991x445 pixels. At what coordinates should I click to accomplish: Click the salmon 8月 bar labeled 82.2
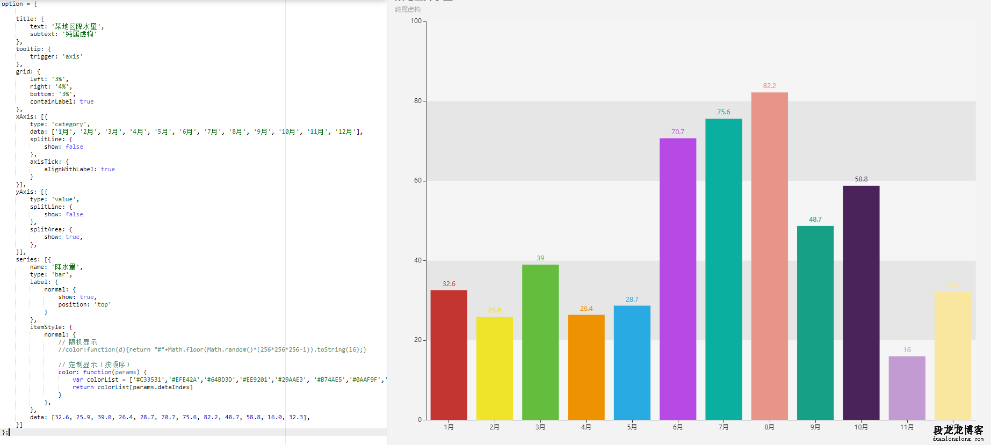[x=769, y=256]
